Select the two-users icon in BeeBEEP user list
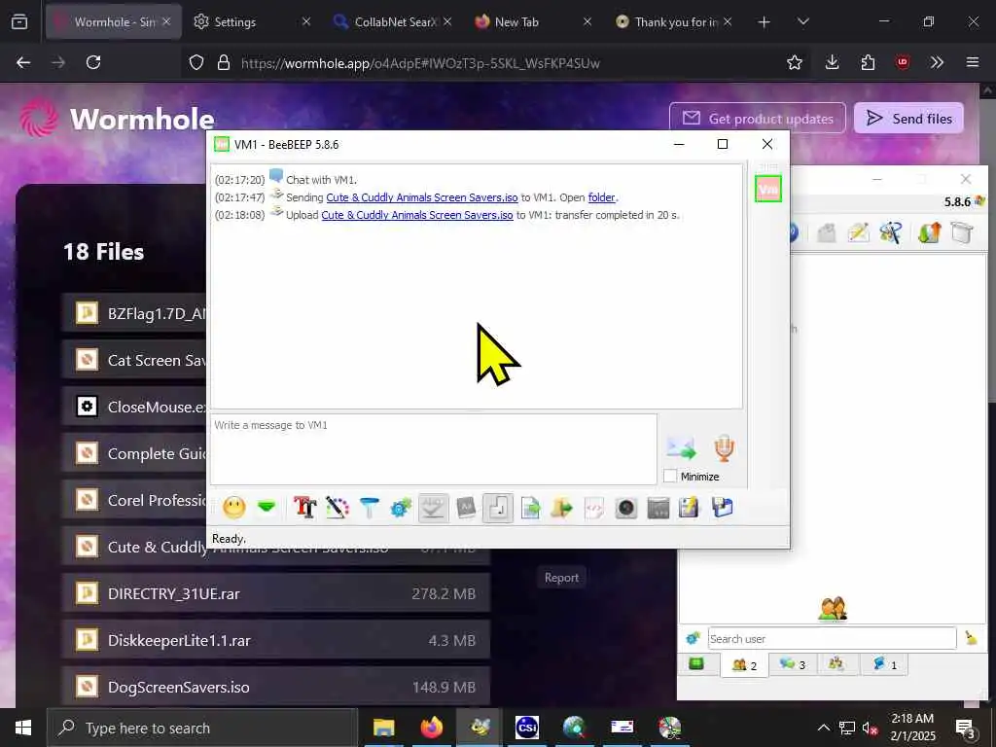996x747 pixels. pos(833,609)
